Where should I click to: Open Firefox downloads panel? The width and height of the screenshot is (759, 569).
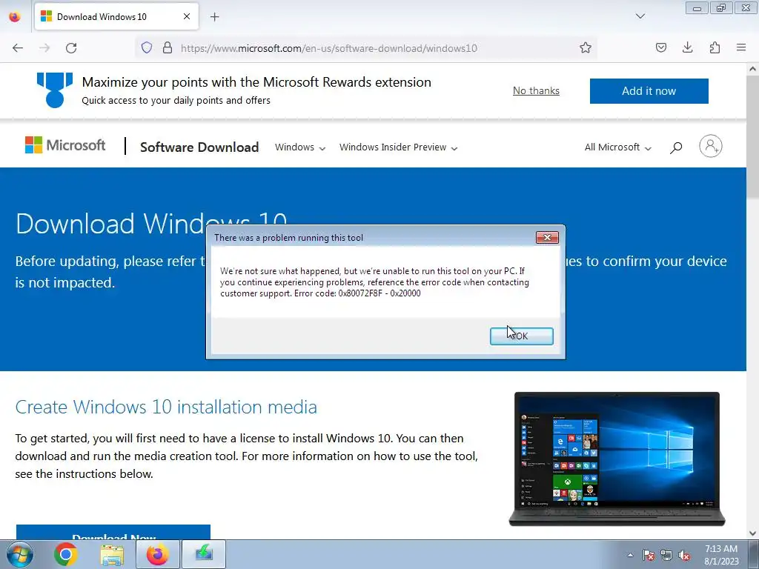[687, 48]
